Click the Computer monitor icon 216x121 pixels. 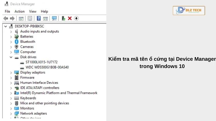pos(16,52)
